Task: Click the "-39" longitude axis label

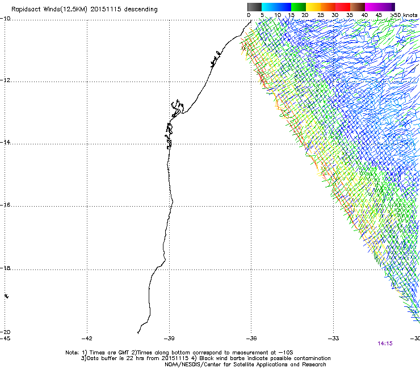Action: [169, 339]
